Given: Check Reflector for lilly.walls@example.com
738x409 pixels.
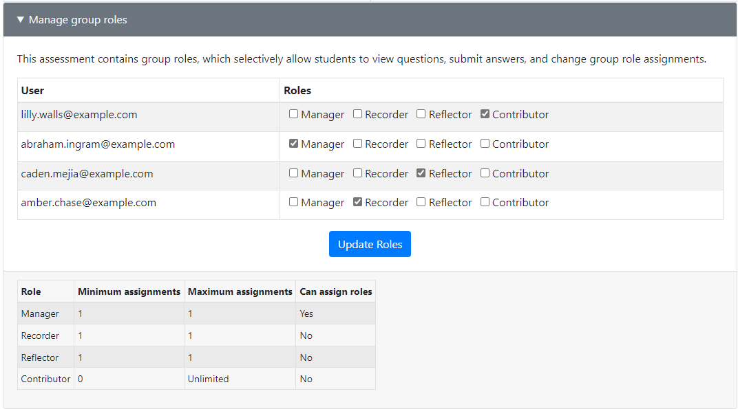Looking at the screenshot, I should pyautogui.click(x=421, y=114).
